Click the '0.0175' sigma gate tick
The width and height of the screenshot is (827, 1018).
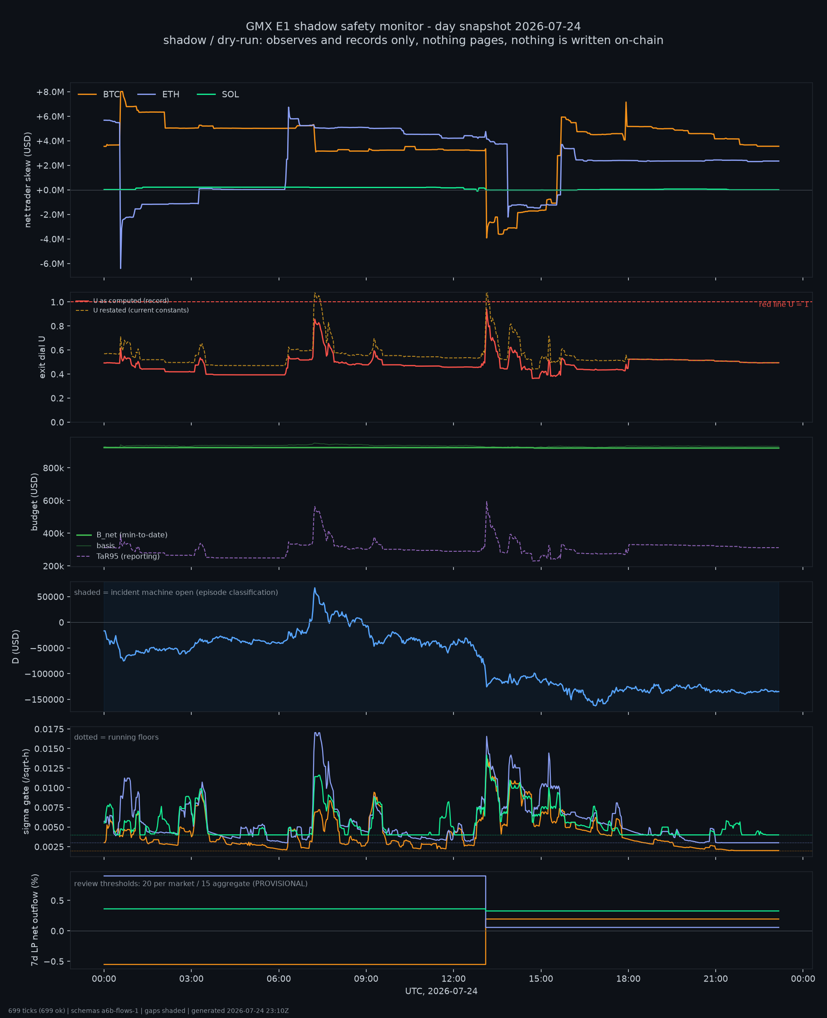pos(49,730)
